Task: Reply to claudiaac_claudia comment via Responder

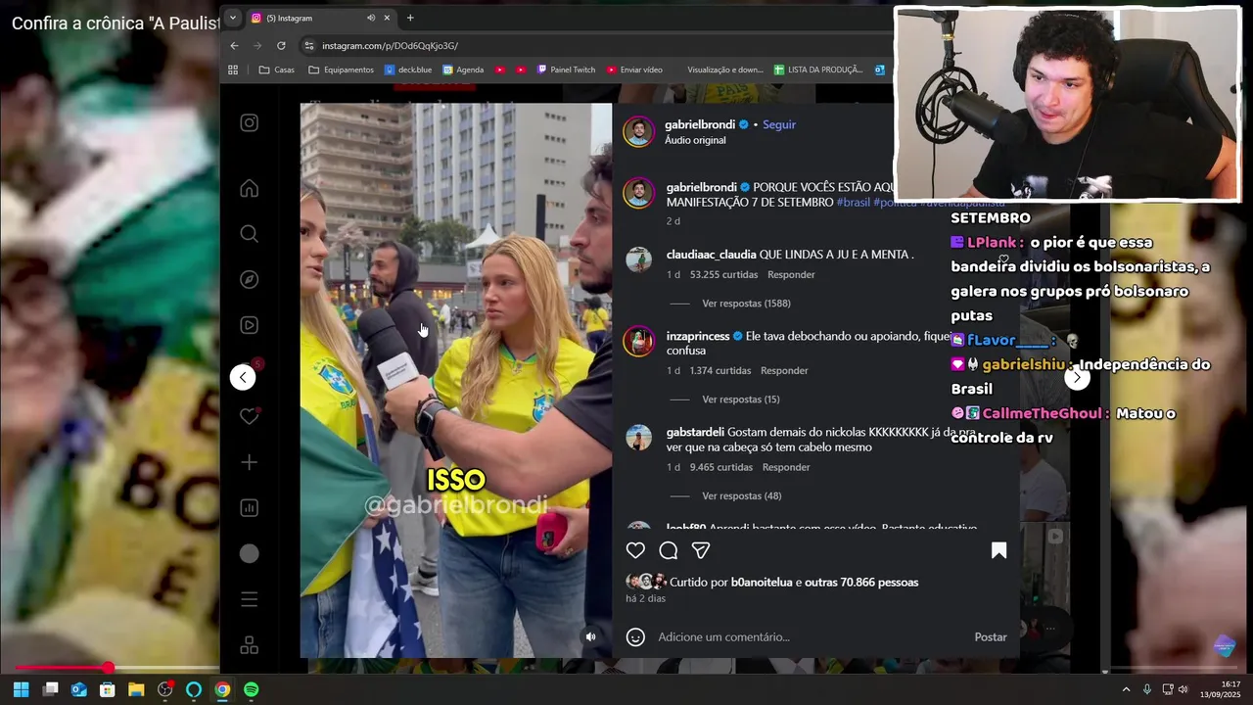Action: point(791,275)
